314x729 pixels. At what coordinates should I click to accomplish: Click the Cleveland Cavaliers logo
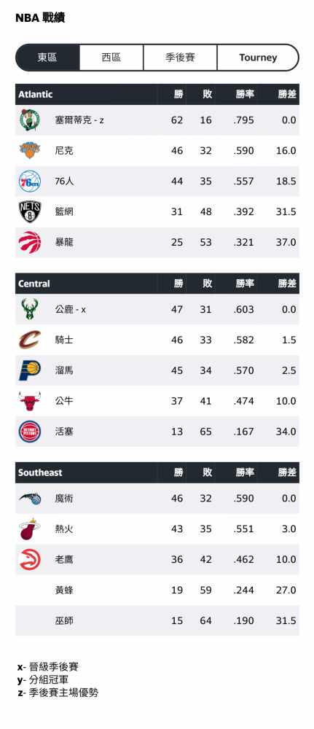(30, 340)
